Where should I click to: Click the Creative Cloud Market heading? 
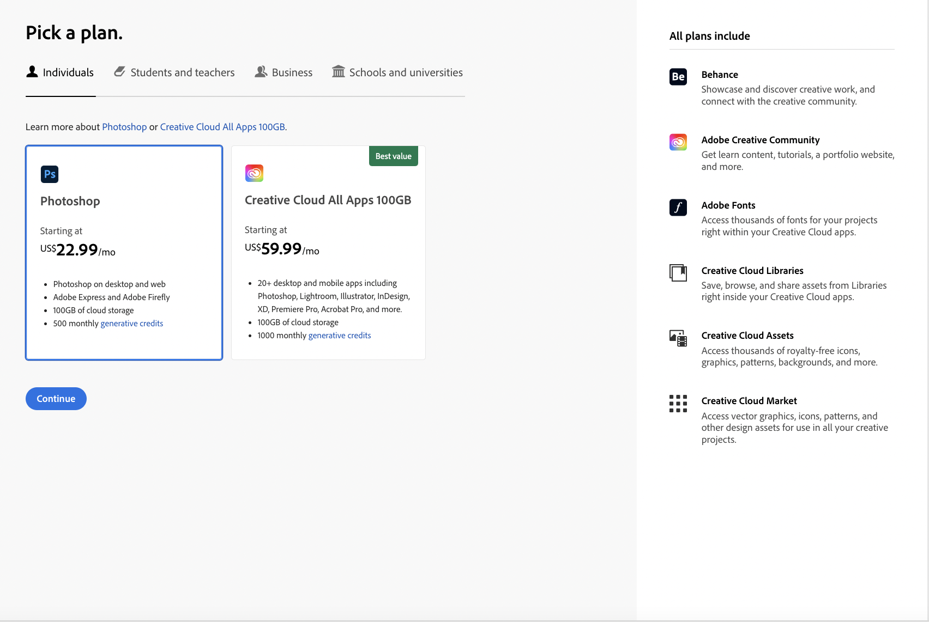point(749,401)
